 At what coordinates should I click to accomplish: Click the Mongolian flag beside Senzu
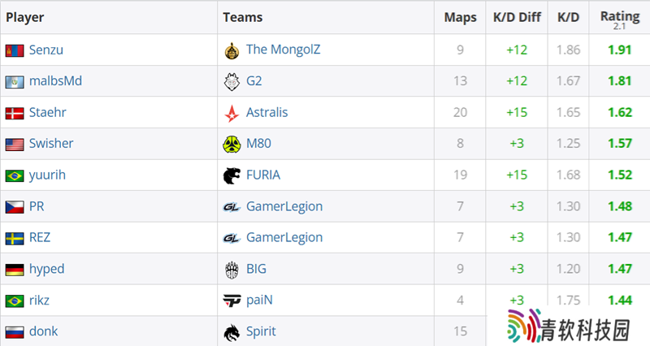15,50
